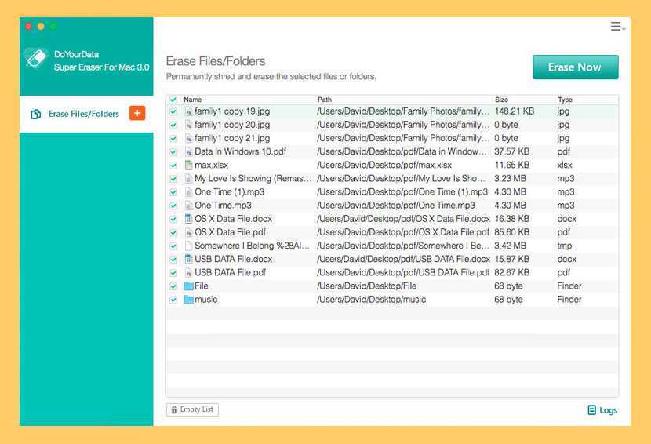Screen dimensions: 651x444
Task: Open the Logs link
Action: coord(602,410)
